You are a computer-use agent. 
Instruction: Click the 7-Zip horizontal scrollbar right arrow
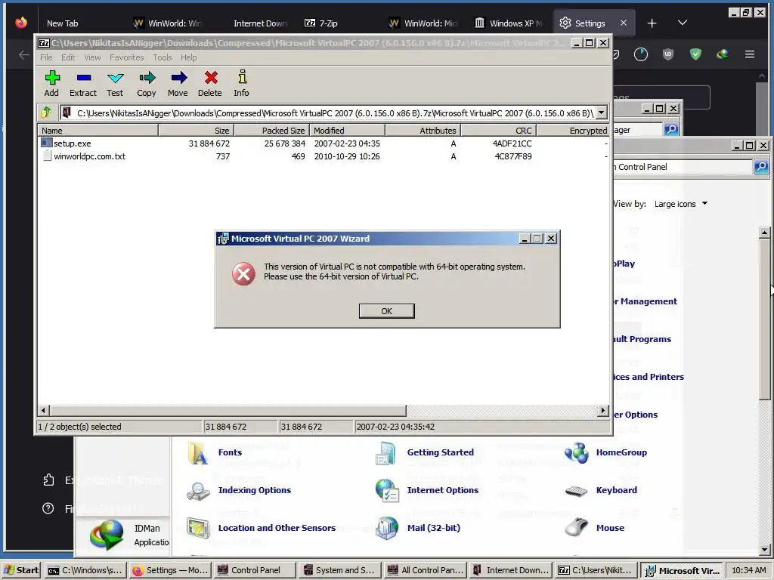[x=602, y=410]
